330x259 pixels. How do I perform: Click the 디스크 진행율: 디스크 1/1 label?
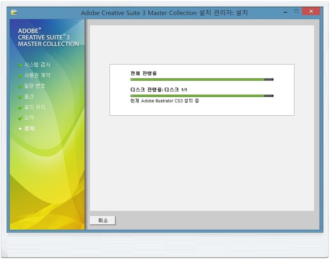pos(159,90)
